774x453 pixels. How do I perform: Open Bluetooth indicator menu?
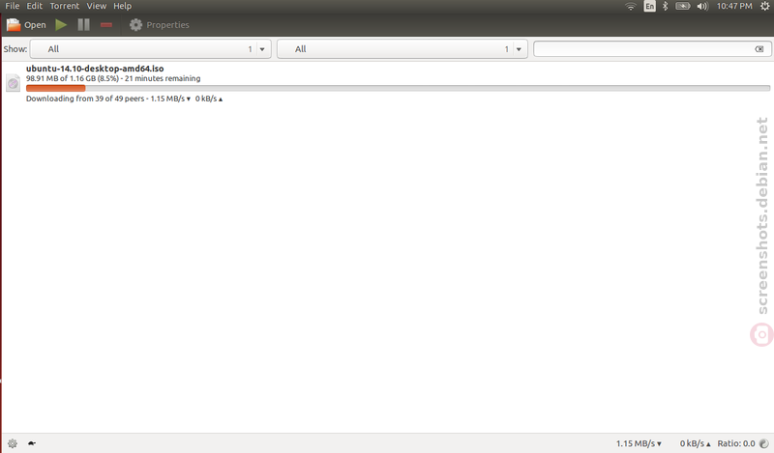coord(665,6)
